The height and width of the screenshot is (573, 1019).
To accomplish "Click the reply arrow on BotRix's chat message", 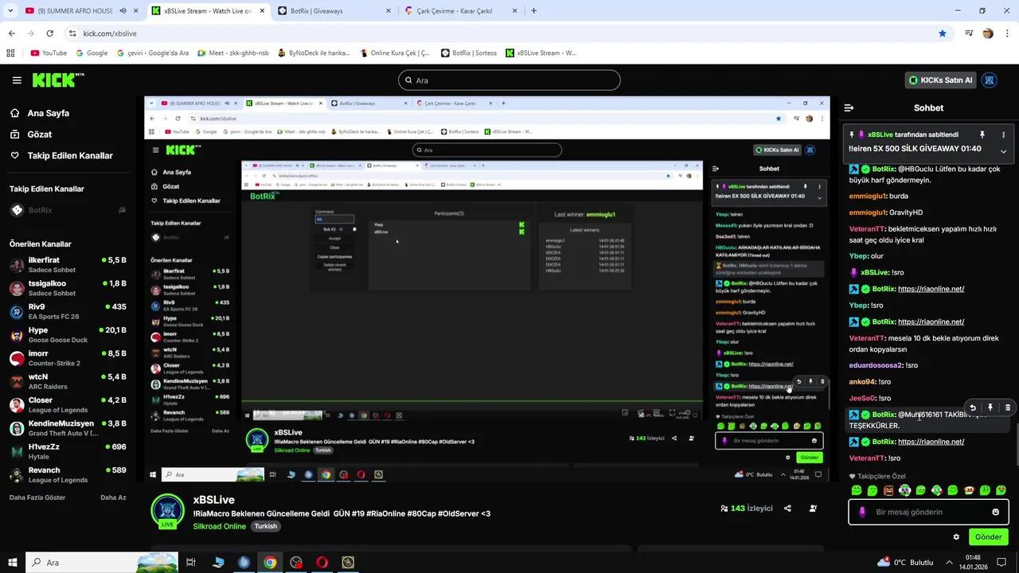I will coord(972,407).
